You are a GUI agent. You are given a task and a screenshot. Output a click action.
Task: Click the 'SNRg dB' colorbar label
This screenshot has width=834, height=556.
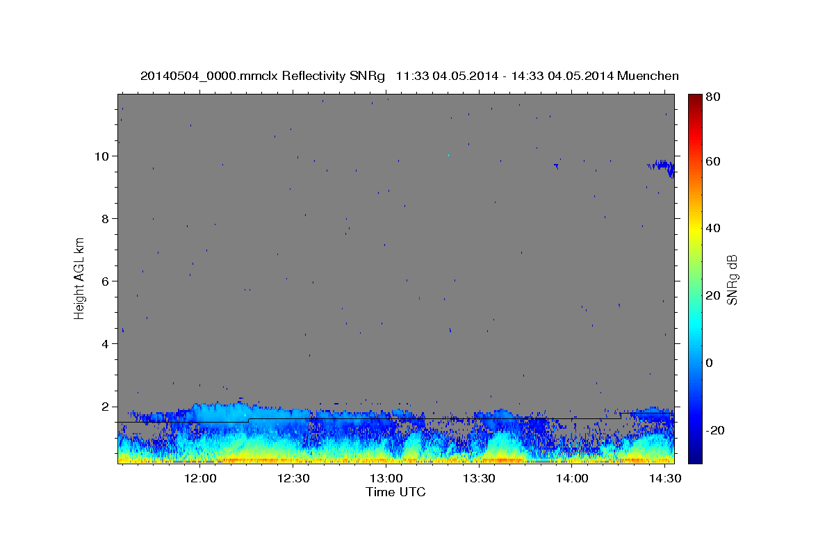(732, 279)
